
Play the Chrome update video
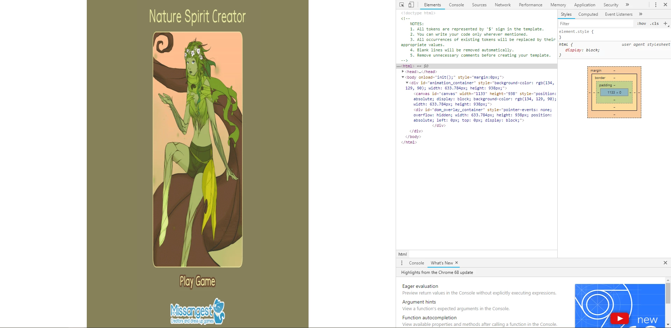pyautogui.click(x=620, y=319)
